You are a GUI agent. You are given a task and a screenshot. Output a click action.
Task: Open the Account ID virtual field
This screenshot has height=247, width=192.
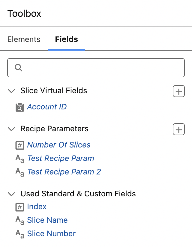47,107
